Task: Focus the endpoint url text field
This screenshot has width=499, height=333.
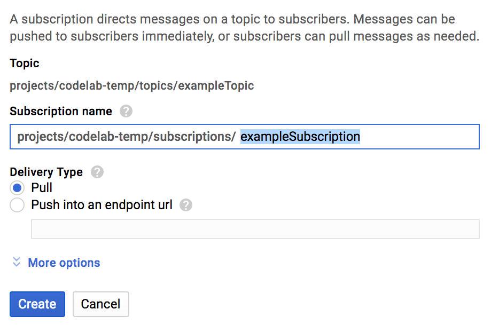Action: click(255, 229)
